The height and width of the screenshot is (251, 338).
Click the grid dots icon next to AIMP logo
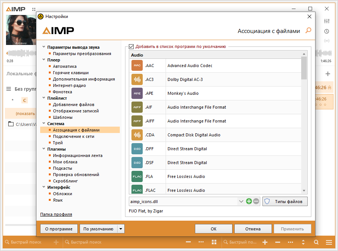tap(34, 9)
